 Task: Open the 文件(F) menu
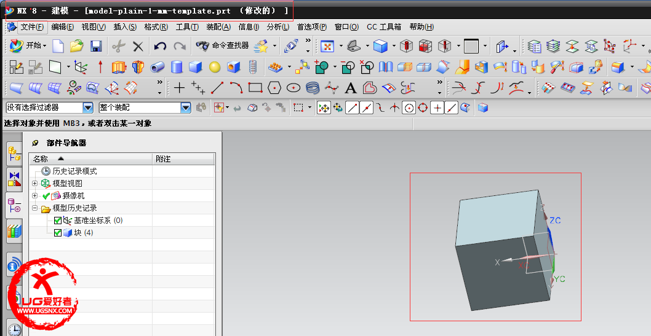[x=33, y=27]
